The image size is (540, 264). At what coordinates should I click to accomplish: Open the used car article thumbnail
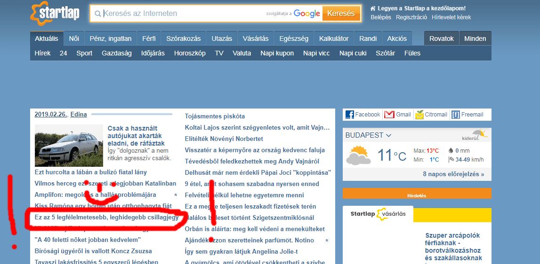point(69,146)
